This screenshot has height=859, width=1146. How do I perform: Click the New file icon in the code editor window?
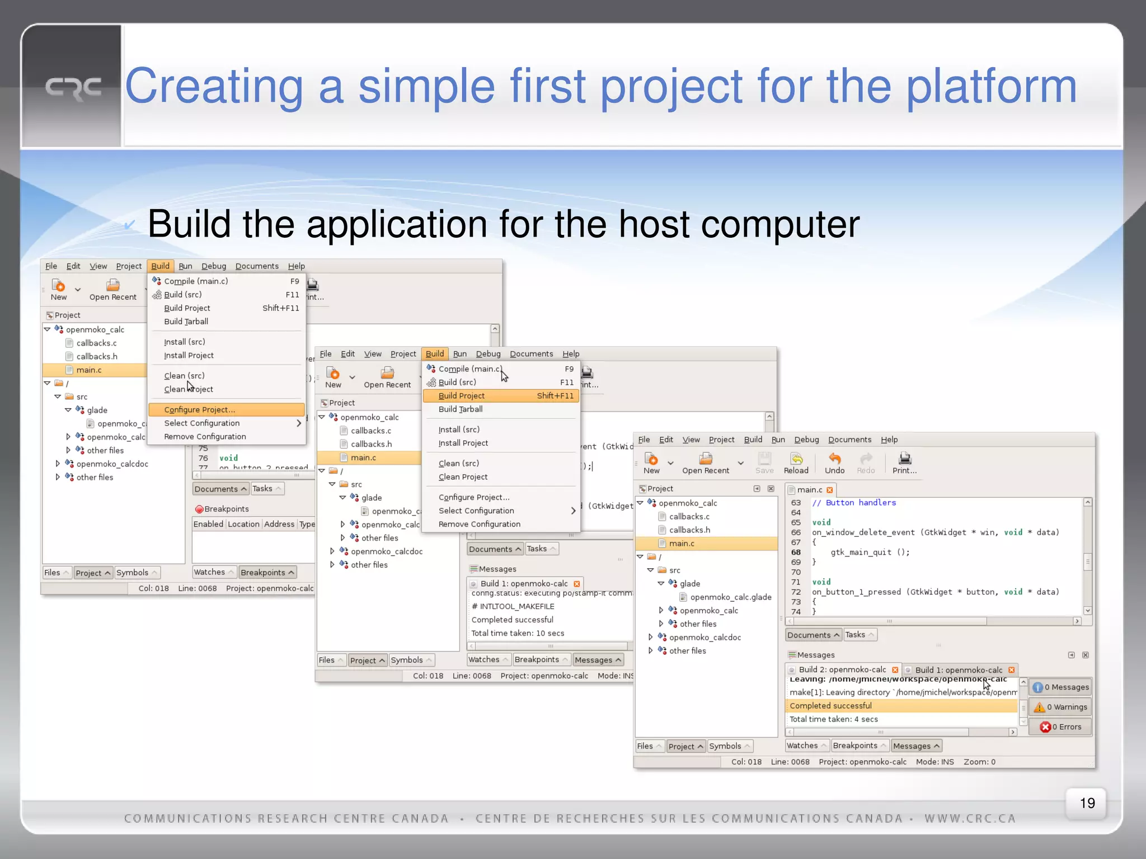pos(651,459)
